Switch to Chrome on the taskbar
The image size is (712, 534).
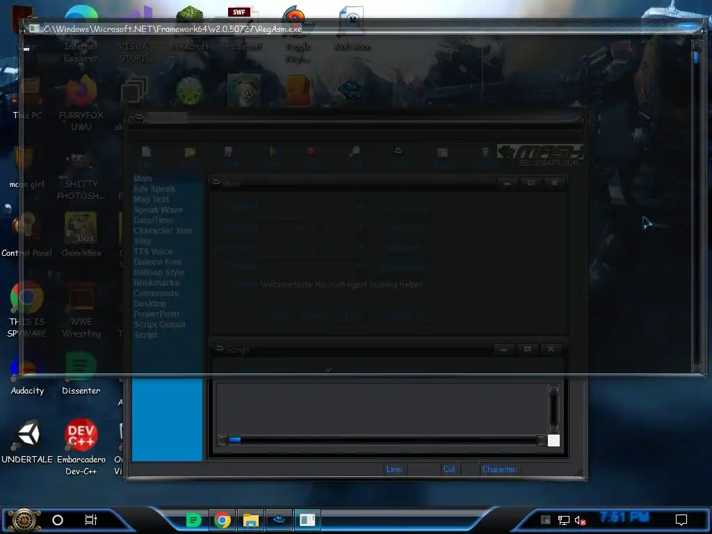[222, 520]
